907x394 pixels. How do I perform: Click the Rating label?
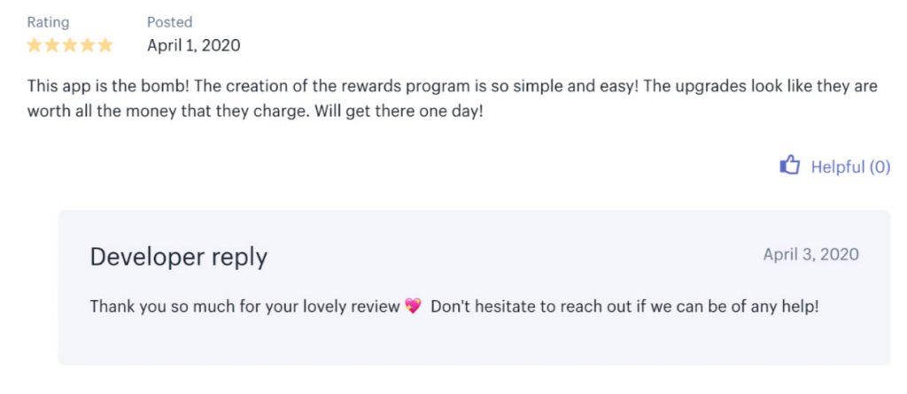tap(48, 22)
